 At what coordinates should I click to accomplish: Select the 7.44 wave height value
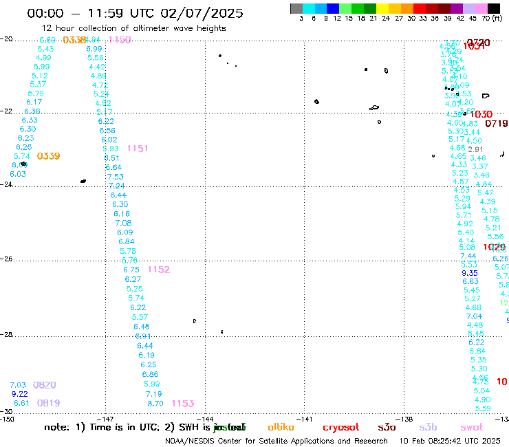pos(468,256)
